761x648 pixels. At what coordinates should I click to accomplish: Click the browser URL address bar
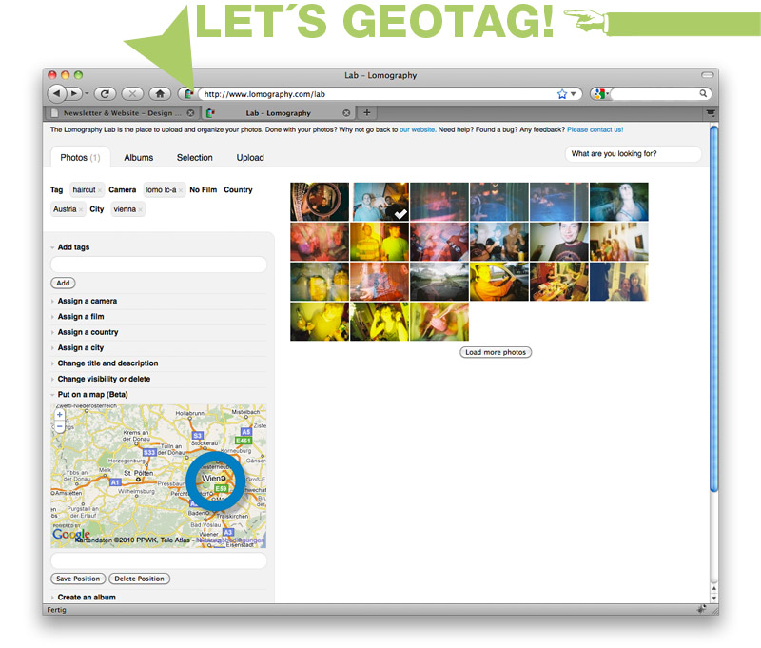click(x=379, y=93)
